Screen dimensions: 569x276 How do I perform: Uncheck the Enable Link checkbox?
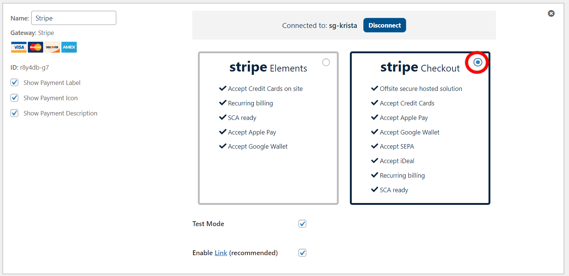click(x=302, y=253)
